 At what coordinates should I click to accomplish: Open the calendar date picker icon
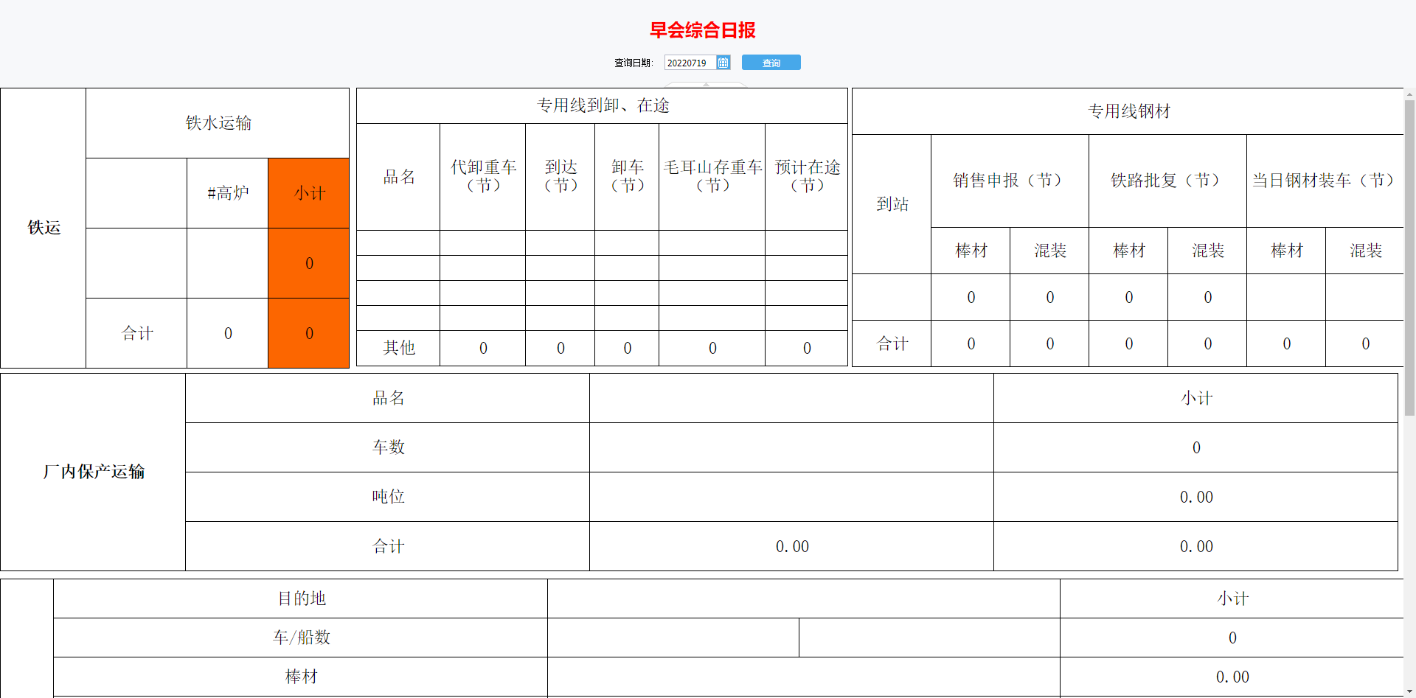[723, 63]
